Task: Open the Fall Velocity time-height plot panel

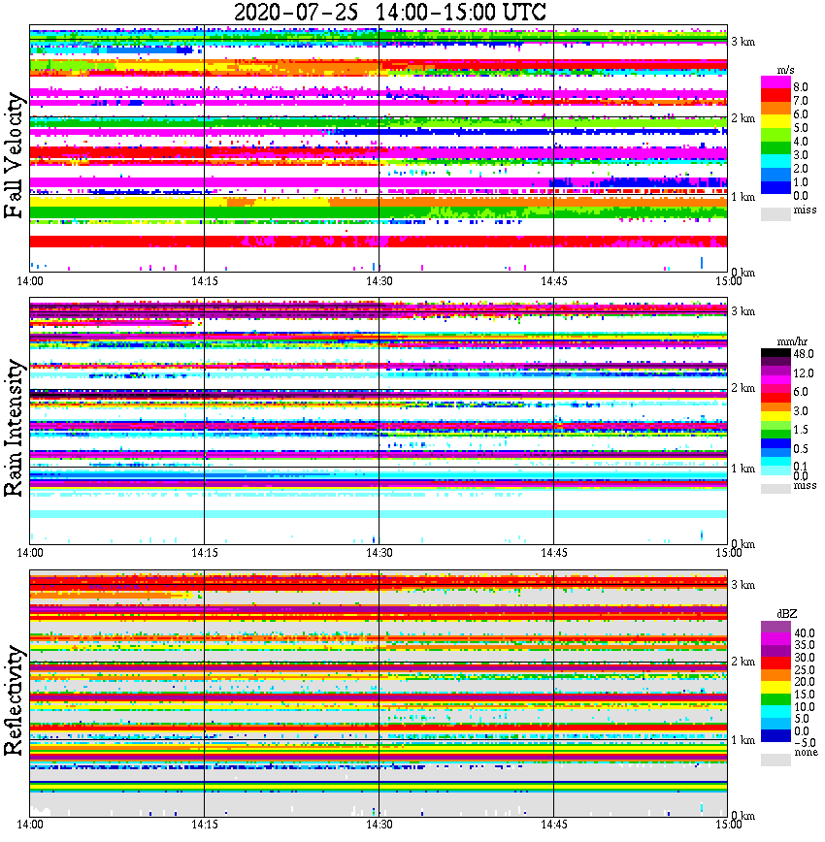Action: (379, 148)
